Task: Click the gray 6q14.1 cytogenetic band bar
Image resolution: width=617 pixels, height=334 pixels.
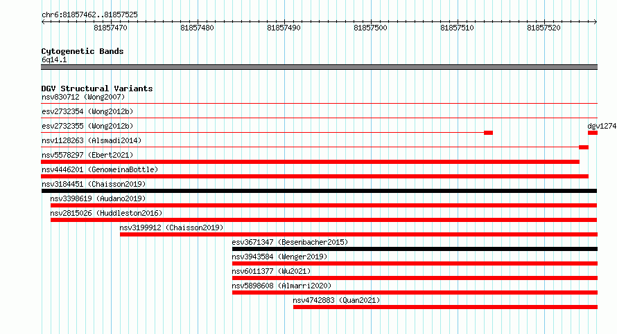Action: [319, 67]
